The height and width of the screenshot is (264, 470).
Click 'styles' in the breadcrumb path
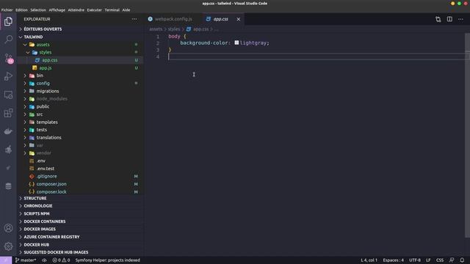174,29
